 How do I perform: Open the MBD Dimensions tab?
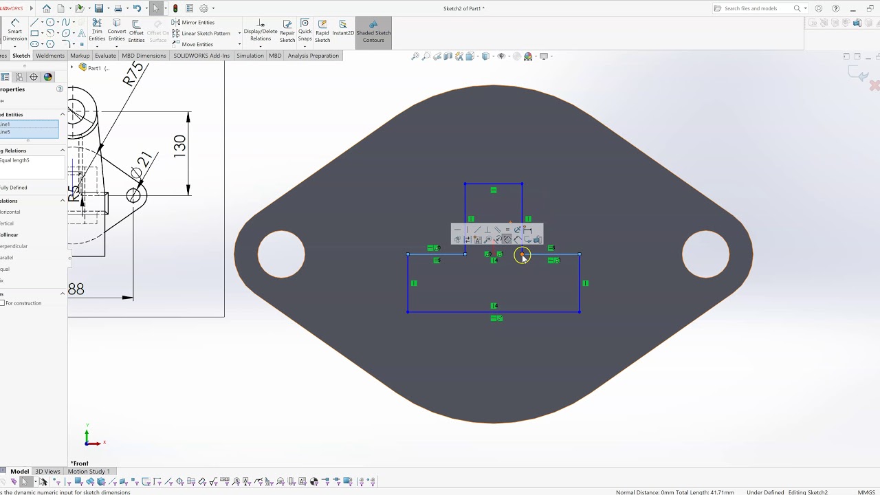click(x=144, y=56)
